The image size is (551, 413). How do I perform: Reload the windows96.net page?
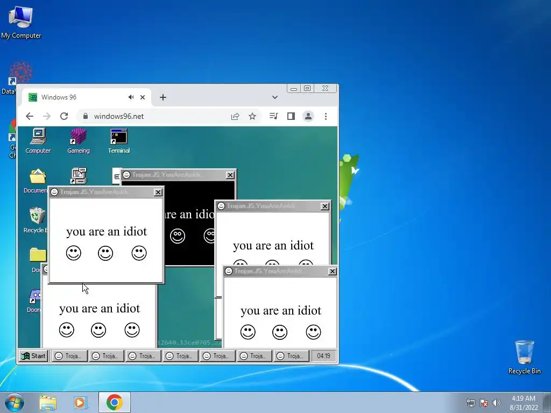(x=64, y=116)
